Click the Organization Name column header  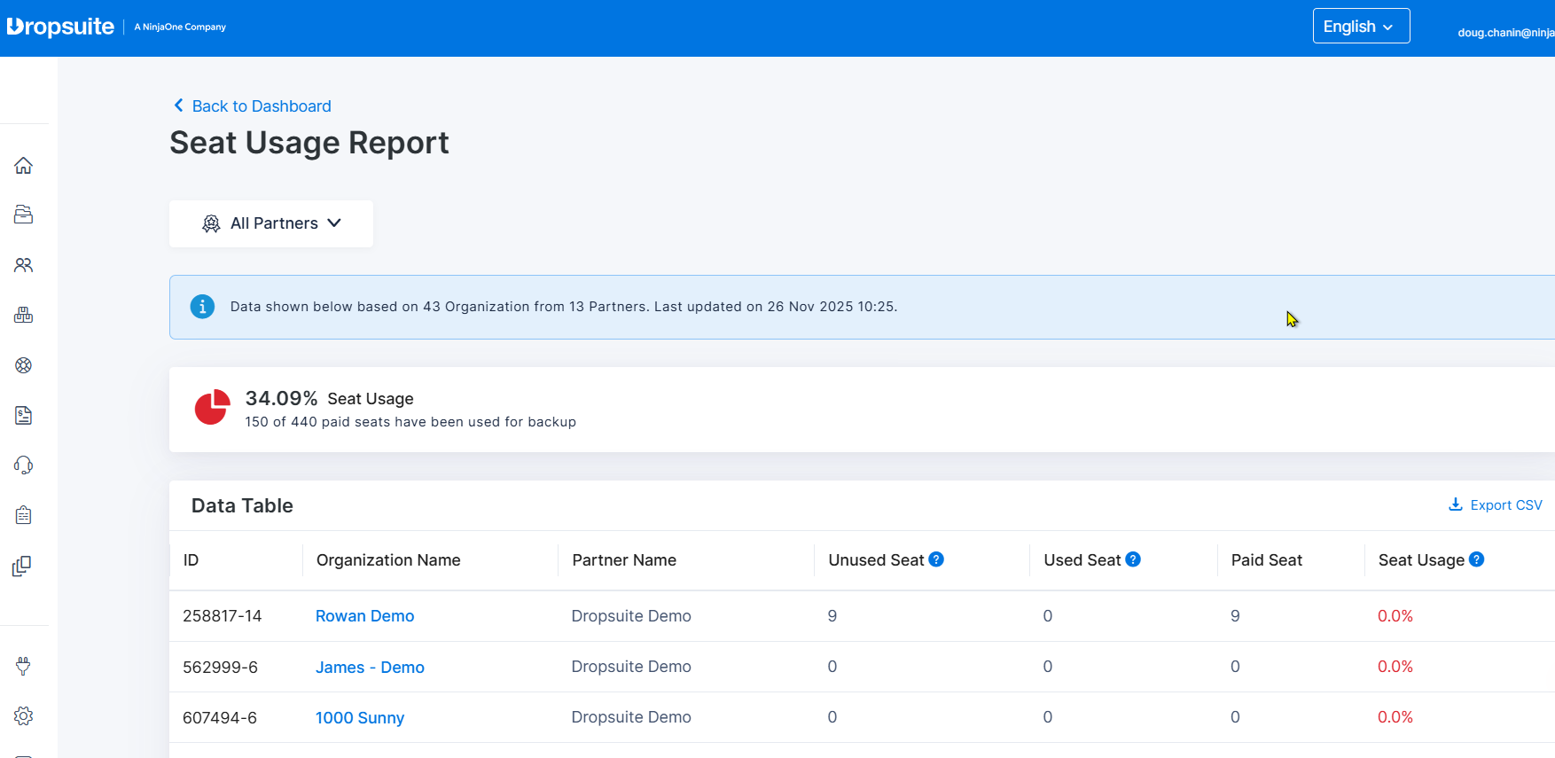tap(388, 560)
